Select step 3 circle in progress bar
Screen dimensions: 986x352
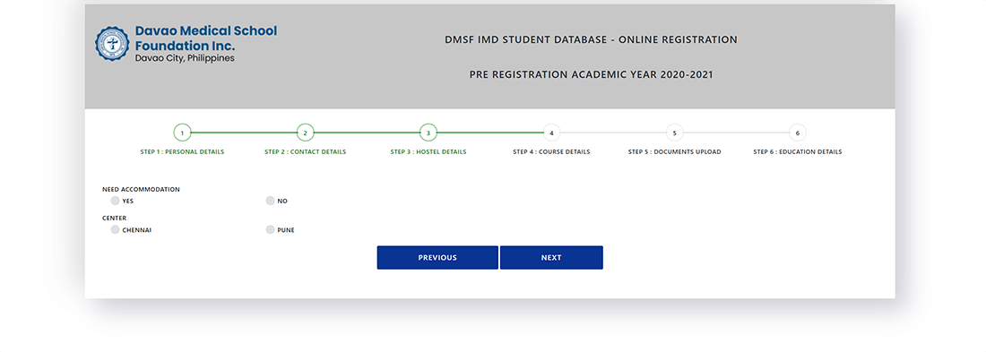click(x=428, y=133)
